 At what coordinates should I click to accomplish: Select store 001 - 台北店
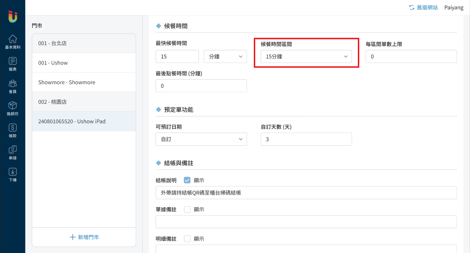click(84, 43)
